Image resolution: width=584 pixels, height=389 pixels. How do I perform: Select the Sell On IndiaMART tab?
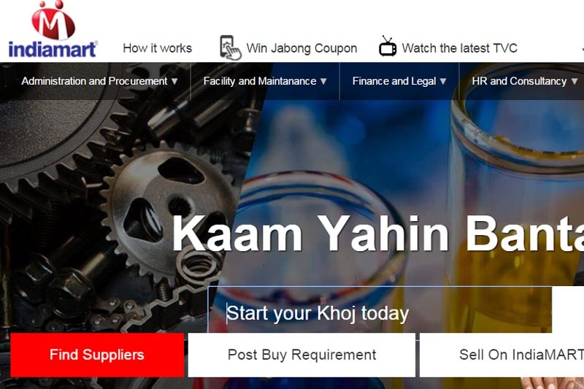(502, 355)
